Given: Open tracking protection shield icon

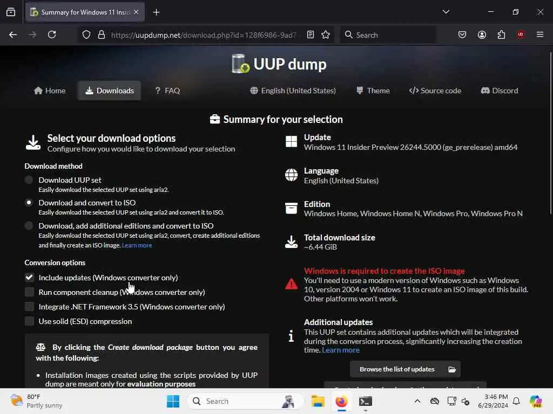Looking at the screenshot, I should (x=86, y=34).
